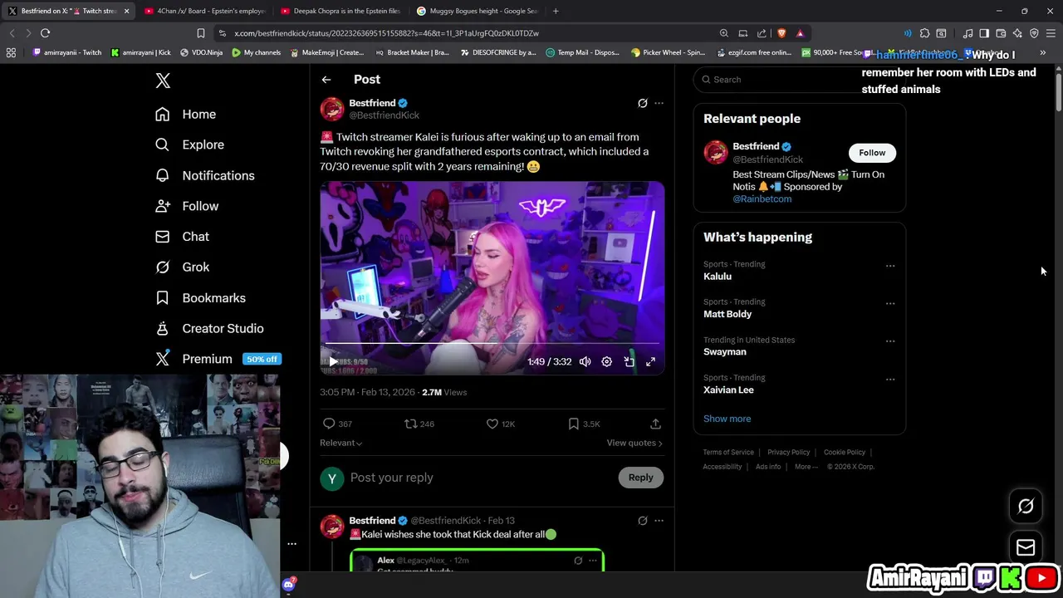Open the Explore page
Image resolution: width=1063 pixels, height=598 pixels.
click(x=189, y=145)
